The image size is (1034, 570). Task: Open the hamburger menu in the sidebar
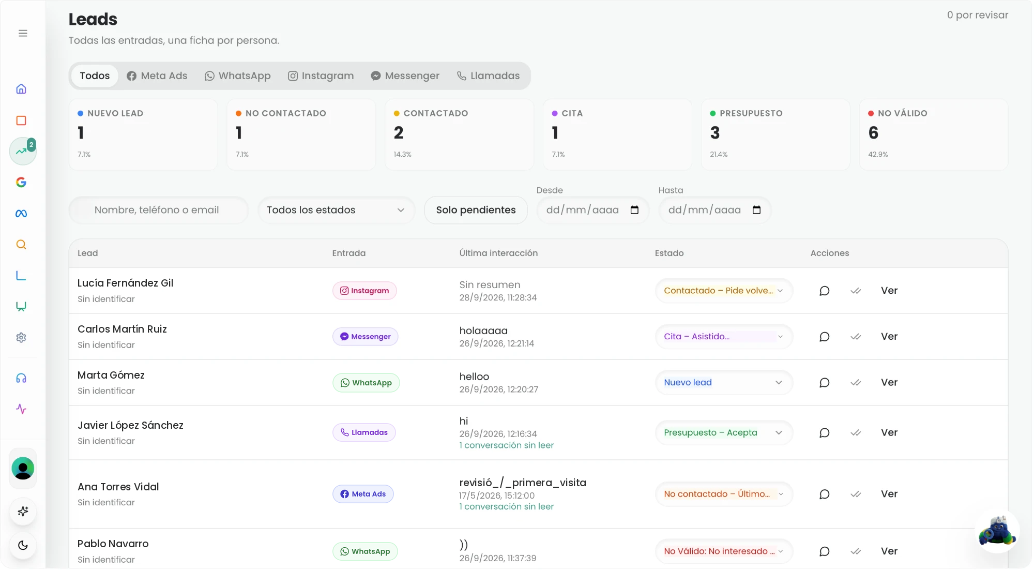tap(23, 33)
